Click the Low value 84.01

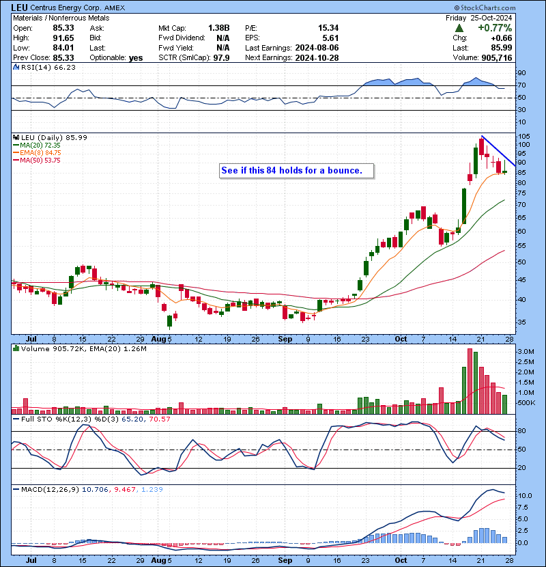[x=63, y=48]
